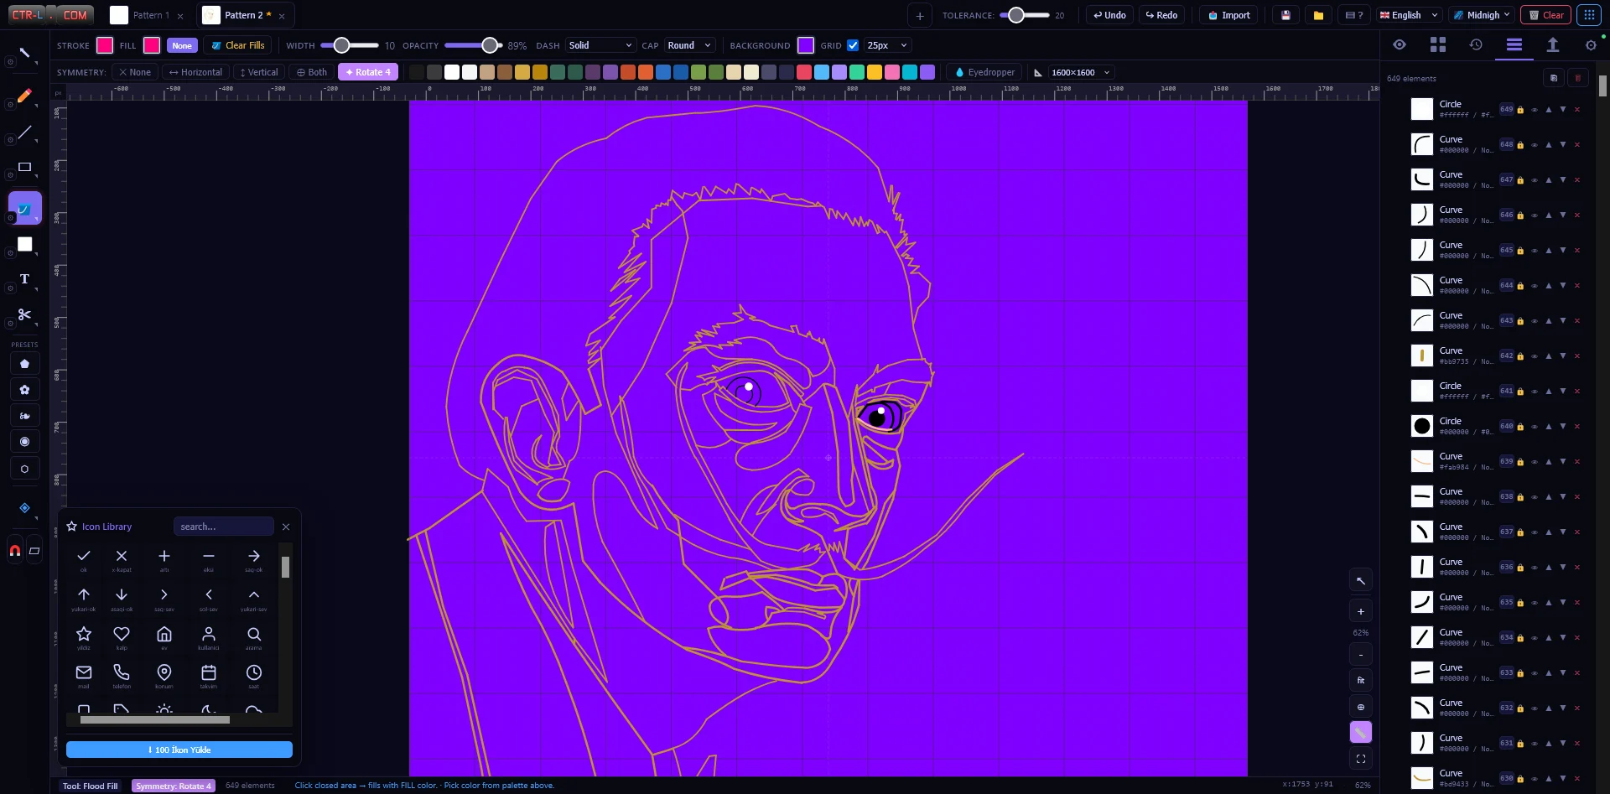
Task: Set symmetry to Horizontal
Action: [195, 72]
